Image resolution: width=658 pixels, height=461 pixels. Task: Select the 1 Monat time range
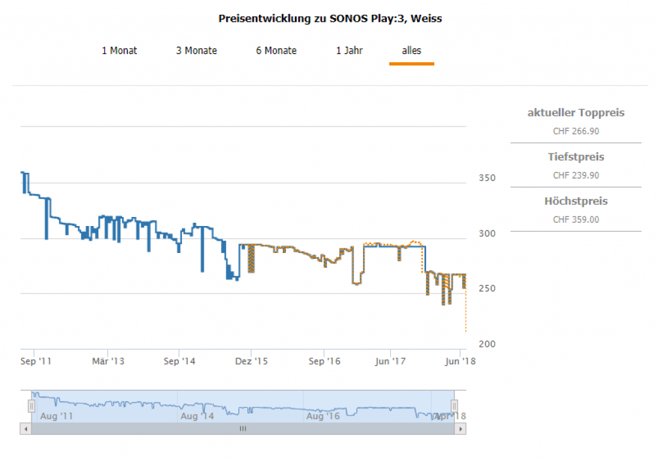(x=119, y=51)
